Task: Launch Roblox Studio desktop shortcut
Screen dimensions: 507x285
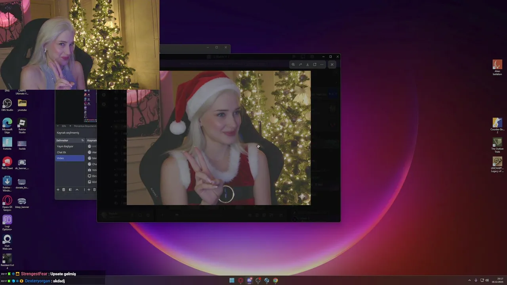Action: [x=22, y=126]
